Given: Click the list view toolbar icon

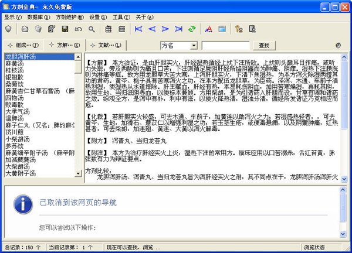Looking at the screenshot, I should pos(121,29).
